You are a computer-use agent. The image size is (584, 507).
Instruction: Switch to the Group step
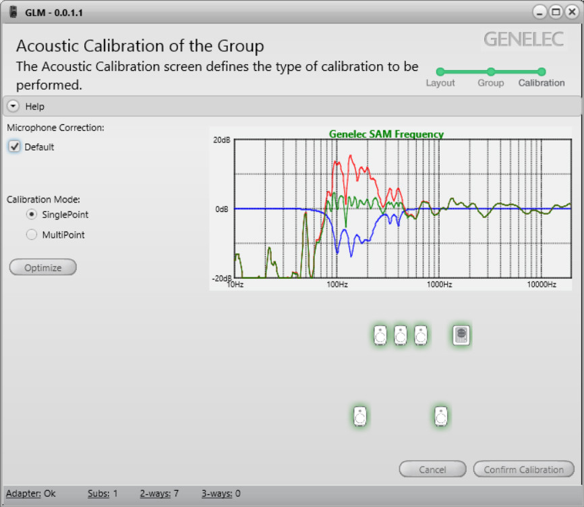pos(491,72)
